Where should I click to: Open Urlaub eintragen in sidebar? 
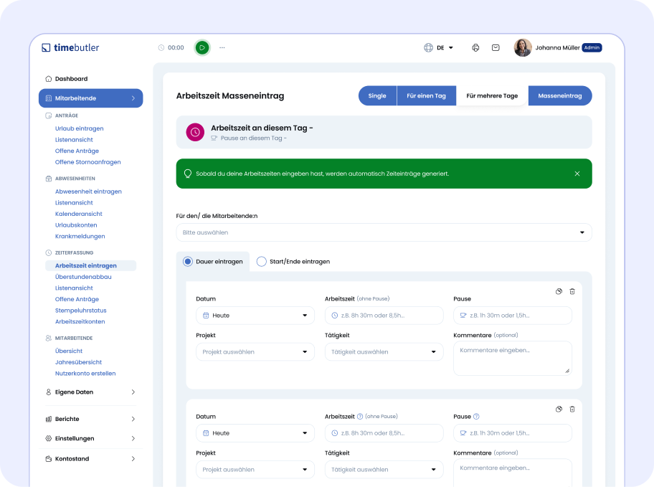pos(79,128)
